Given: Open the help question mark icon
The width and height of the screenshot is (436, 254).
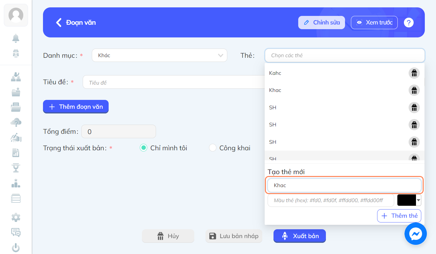Looking at the screenshot, I should coord(409,22).
